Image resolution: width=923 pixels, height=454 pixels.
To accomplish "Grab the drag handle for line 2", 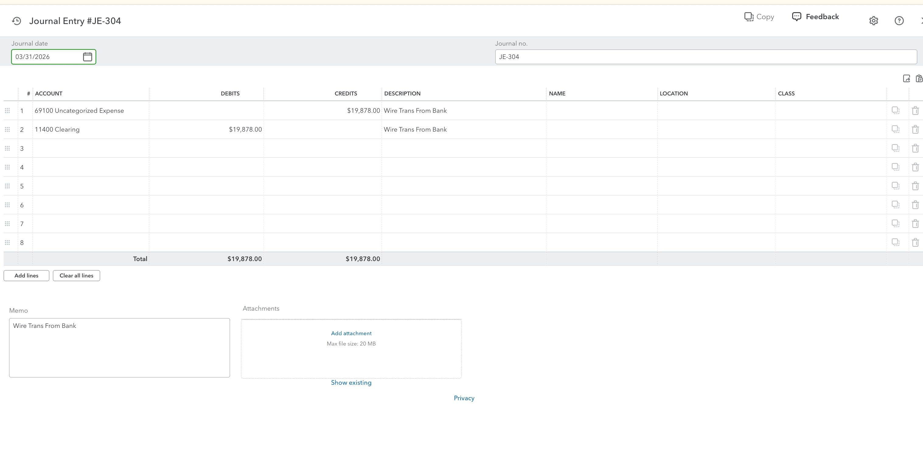I will (7, 129).
